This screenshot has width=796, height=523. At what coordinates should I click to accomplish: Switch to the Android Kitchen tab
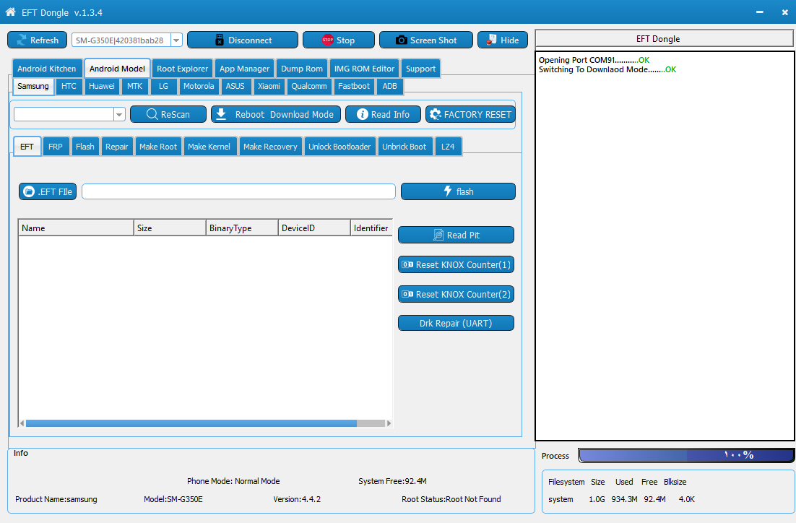[47, 69]
